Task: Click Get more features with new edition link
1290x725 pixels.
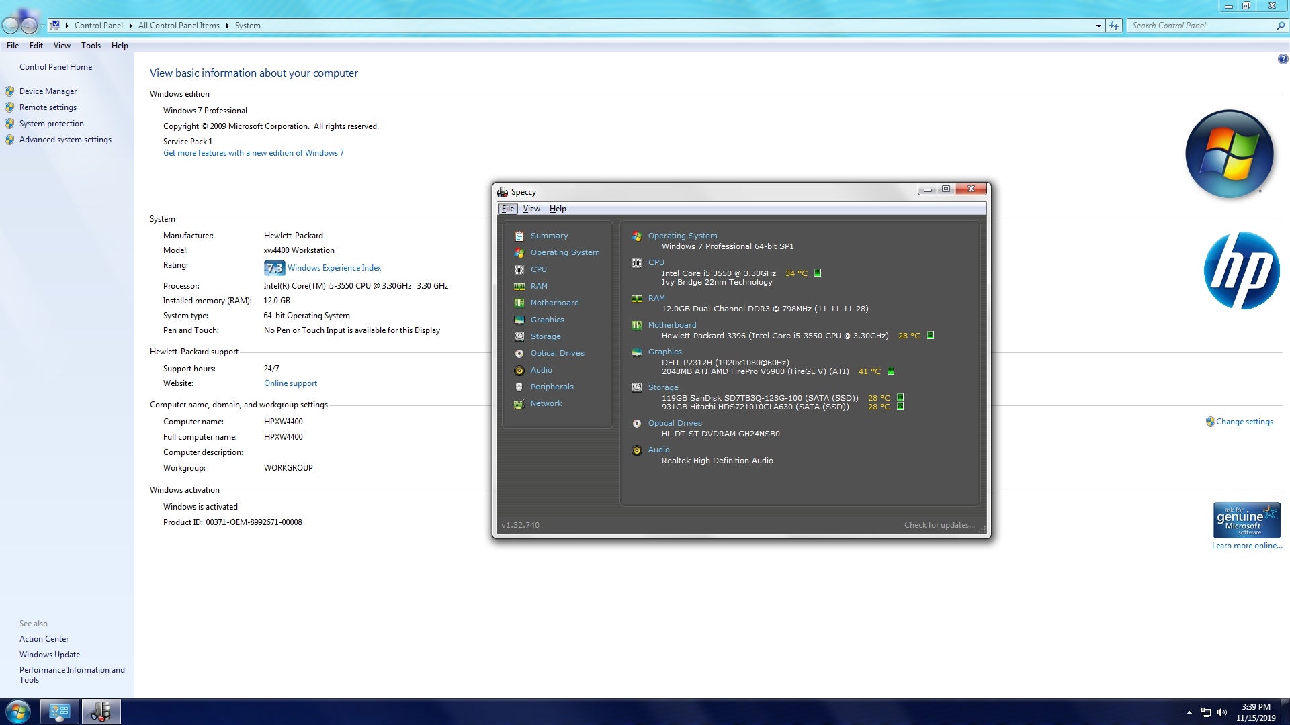Action: pos(253,153)
